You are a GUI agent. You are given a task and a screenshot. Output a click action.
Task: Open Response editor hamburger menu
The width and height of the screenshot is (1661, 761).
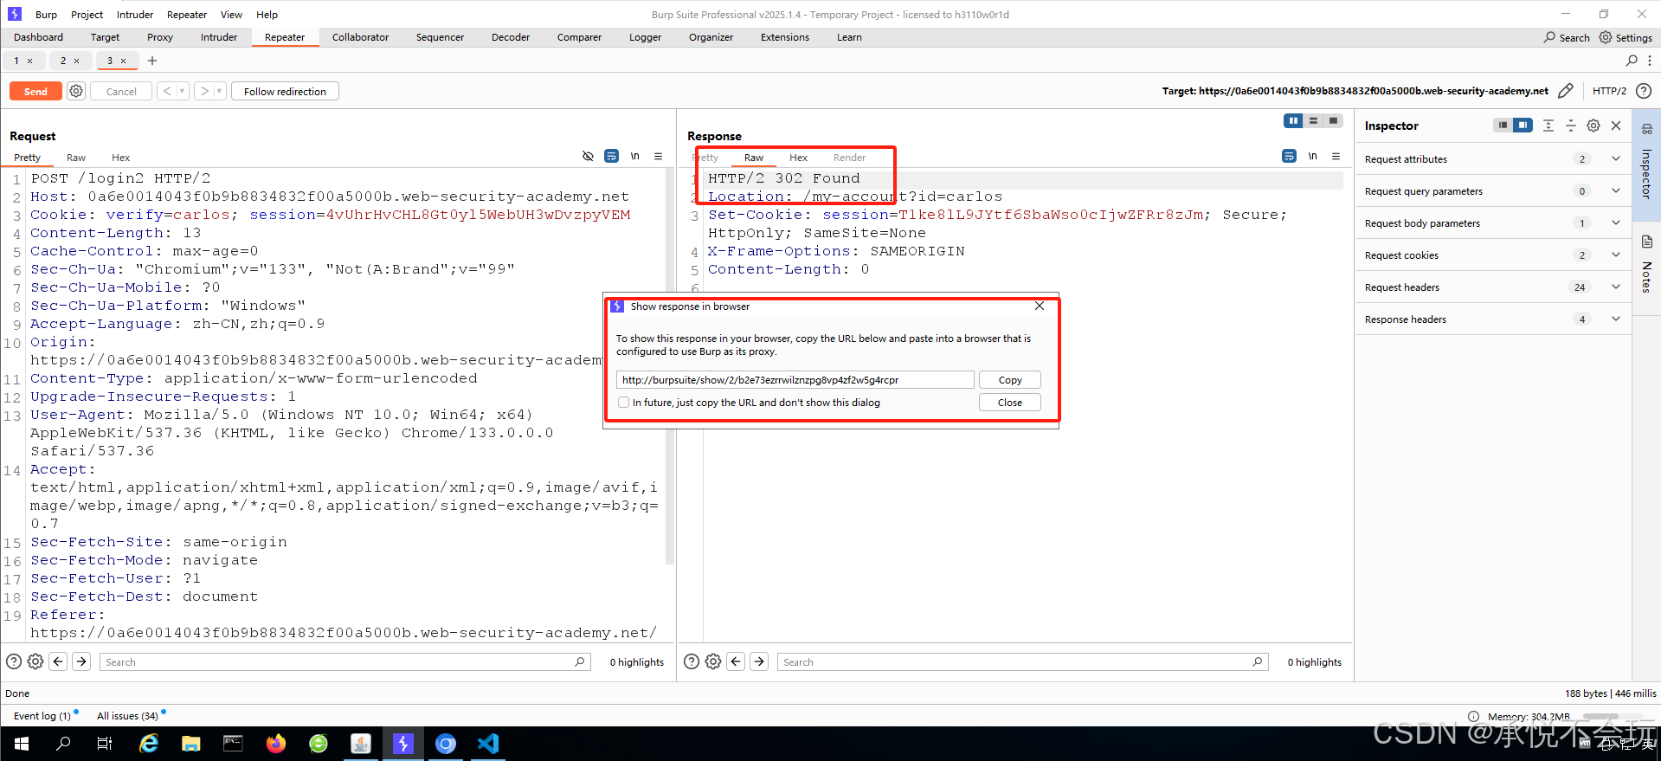coord(1336,157)
